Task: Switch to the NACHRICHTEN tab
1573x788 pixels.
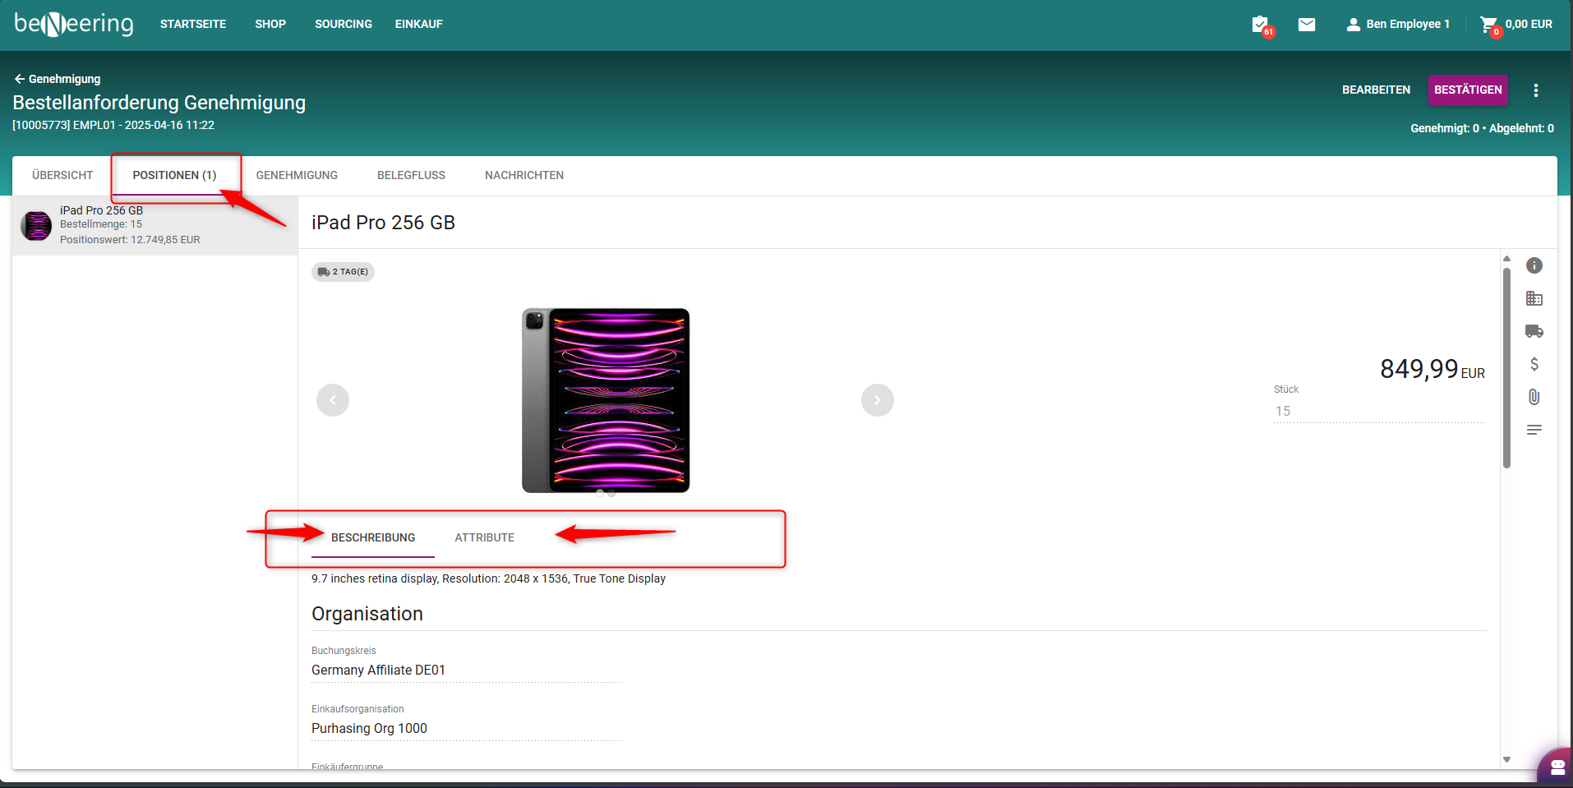Action: (x=524, y=175)
